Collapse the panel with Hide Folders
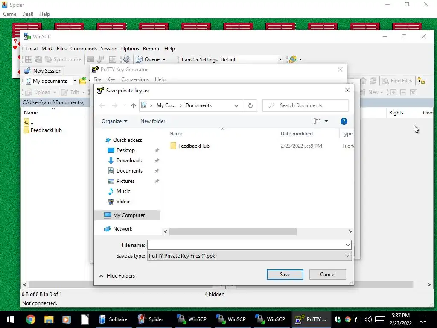Image resolution: width=437 pixels, height=328 pixels. click(x=117, y=276)
